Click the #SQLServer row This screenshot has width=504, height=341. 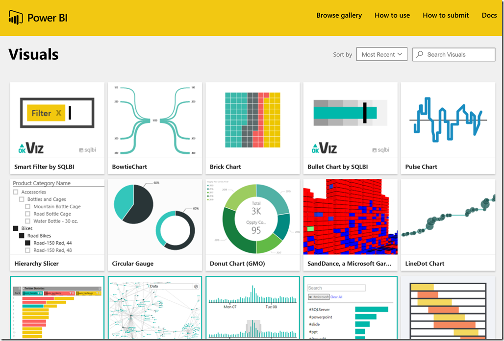point(349,310)
